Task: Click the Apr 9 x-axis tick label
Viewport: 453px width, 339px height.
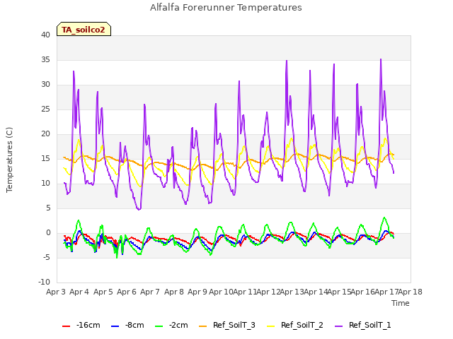Action: 197,292
